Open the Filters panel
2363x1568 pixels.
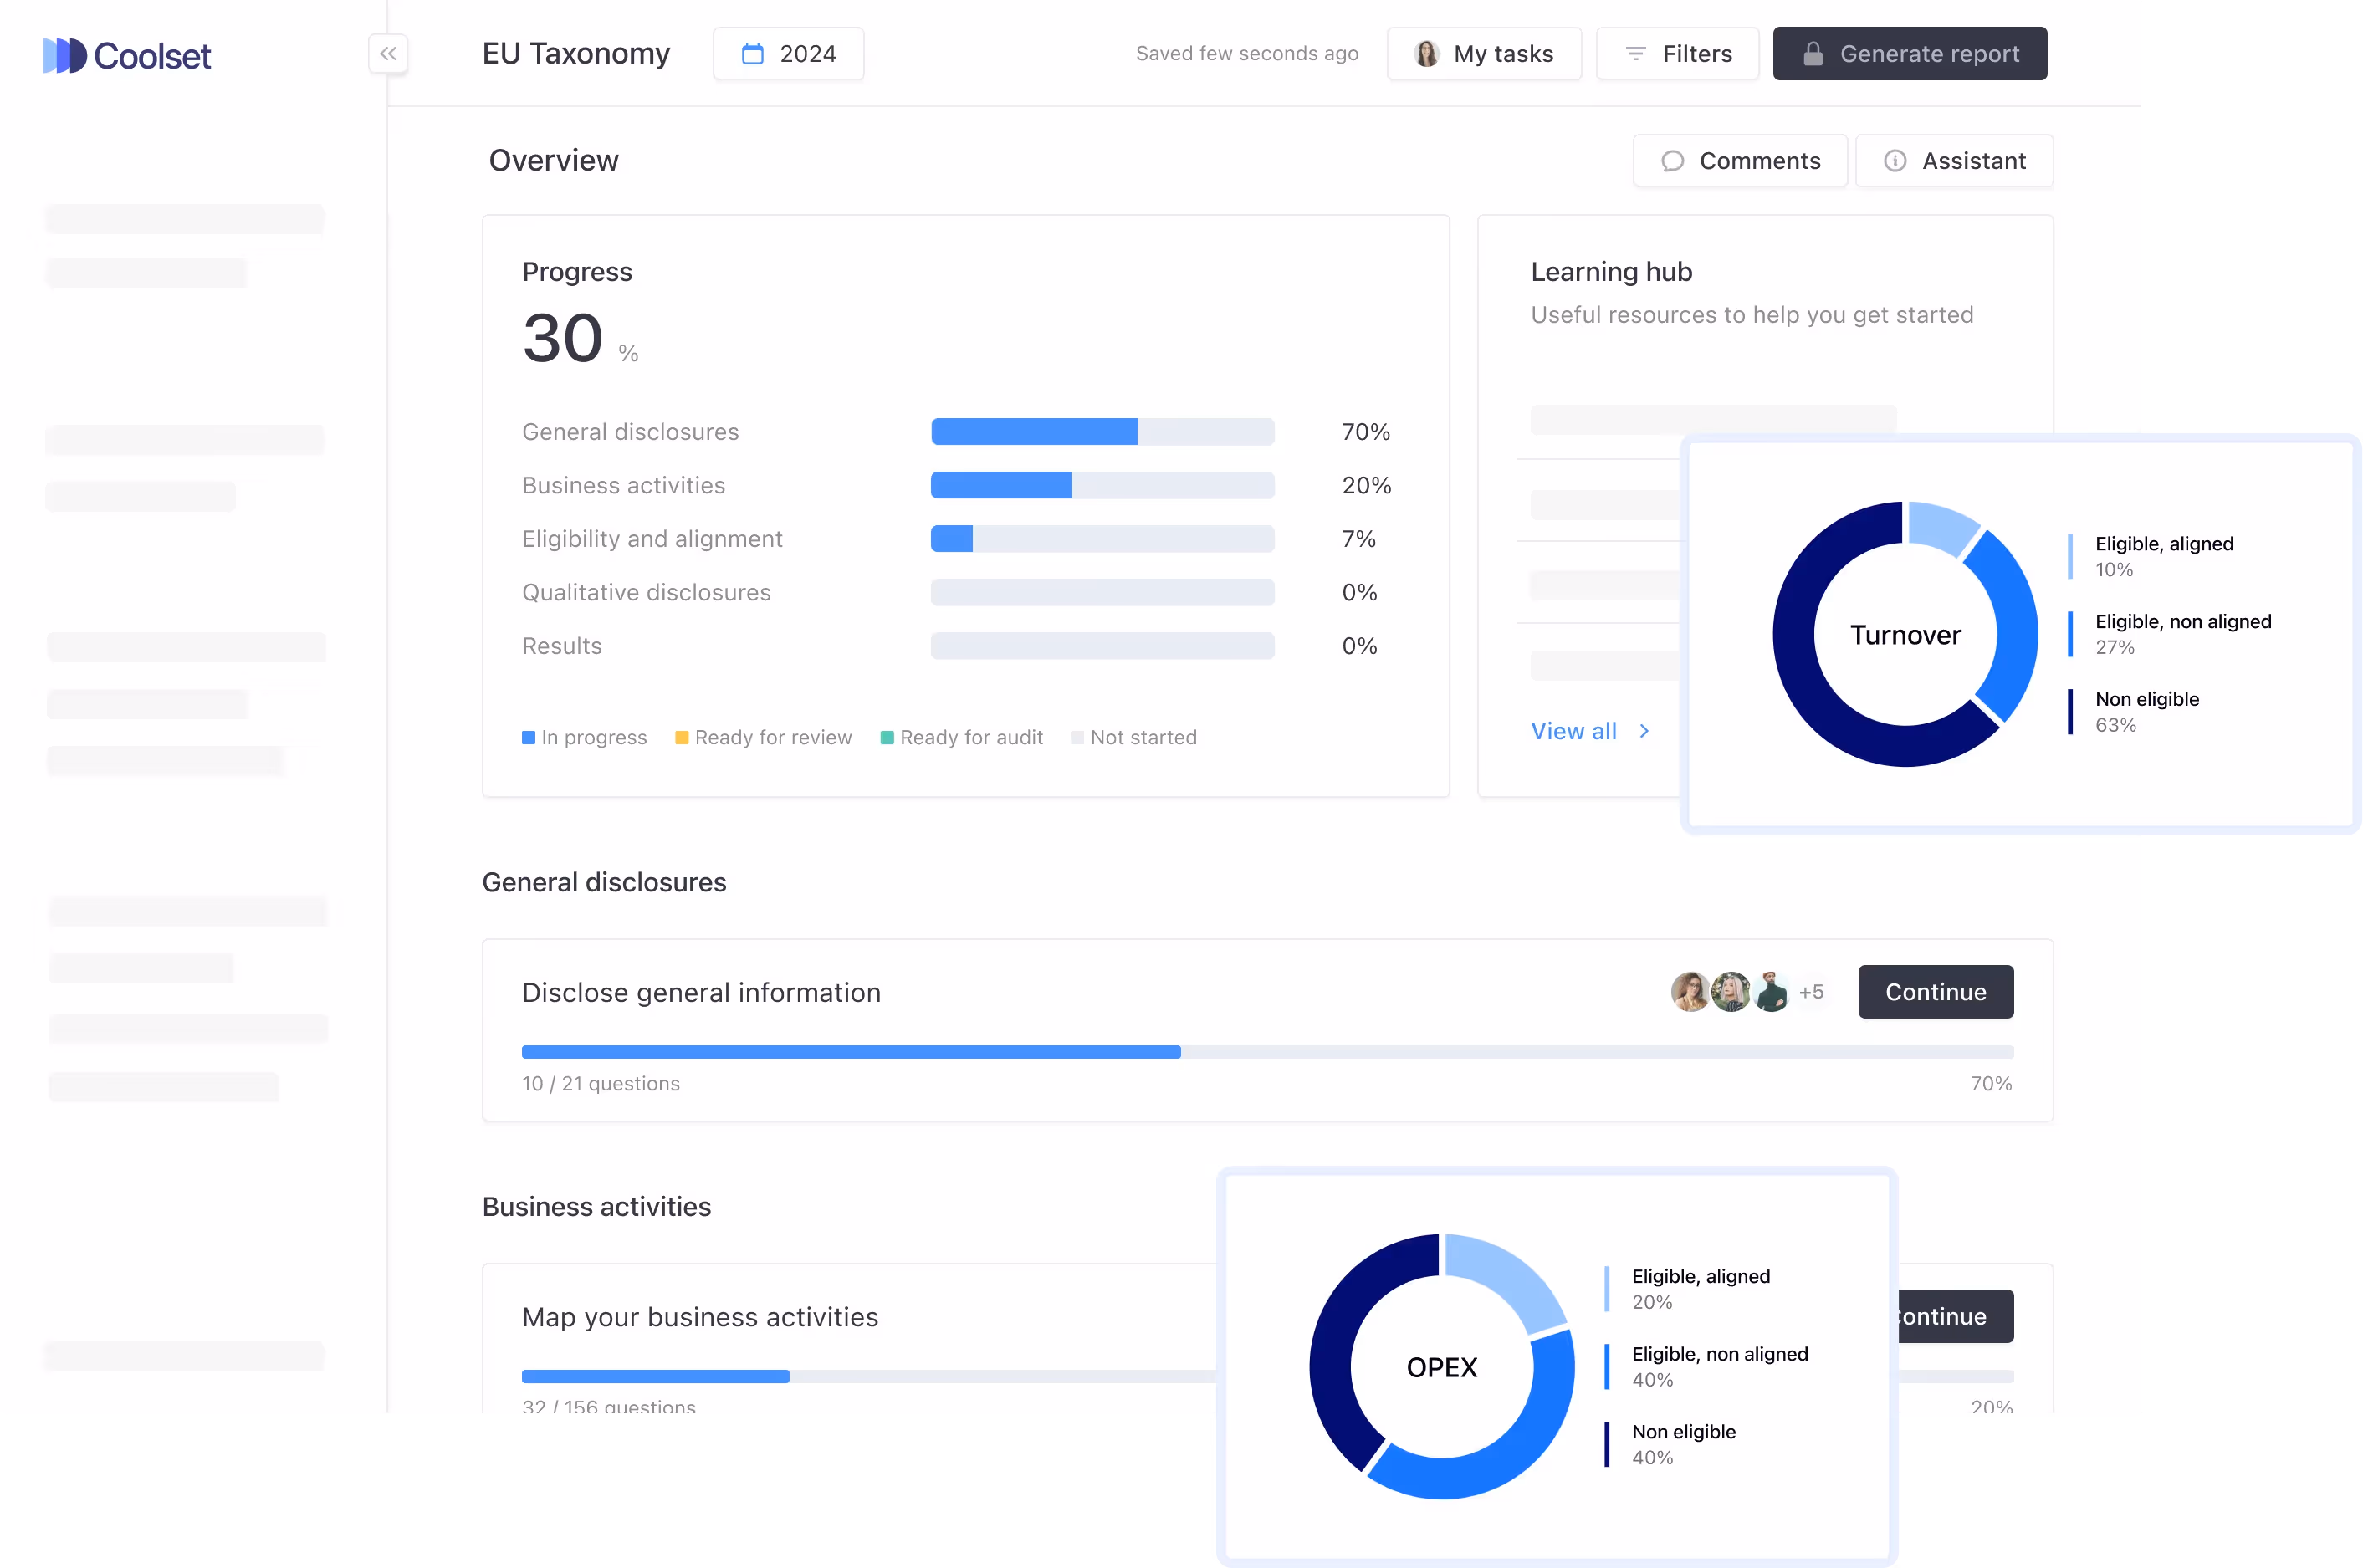coord(1677,54)
